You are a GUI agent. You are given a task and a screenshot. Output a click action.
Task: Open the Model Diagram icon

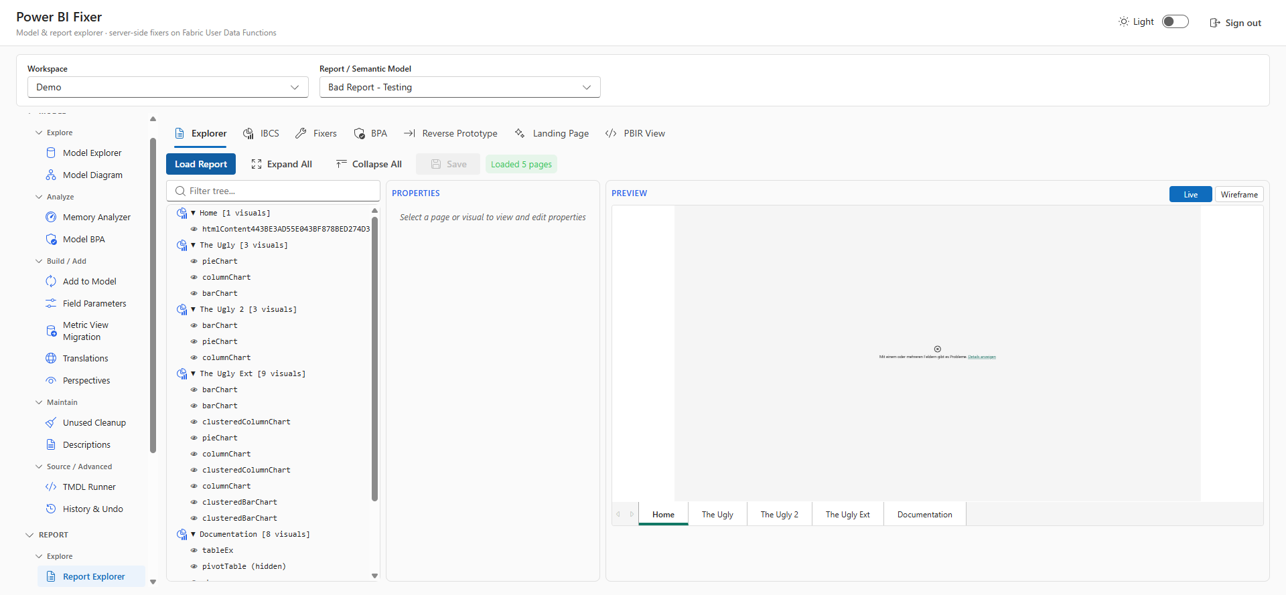pyautogui.click(x=51, y=175)
